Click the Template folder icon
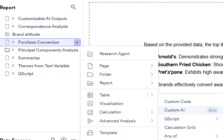223x140 pixels. (90, 133)
